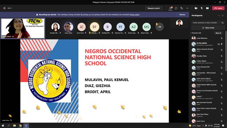Click the mic icon beside Annalyn Aban
This screenshot has width=227, height=128.
click(222, 56)
